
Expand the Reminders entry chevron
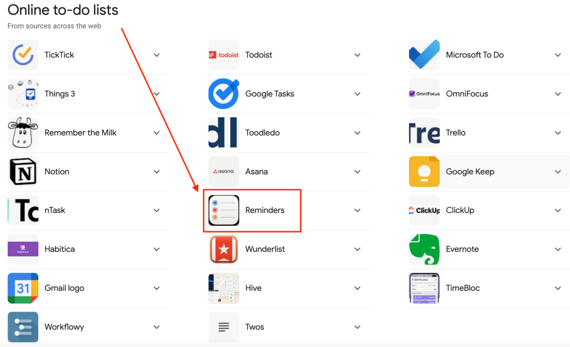(357, 211)
